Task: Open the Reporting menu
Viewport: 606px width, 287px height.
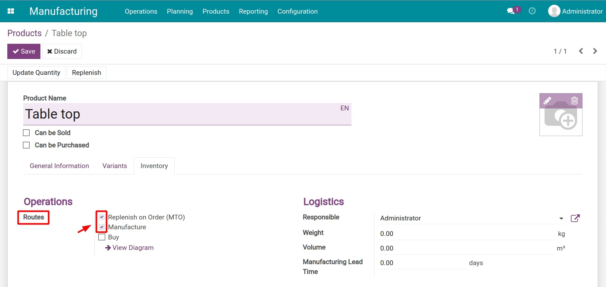Action: point(253,11)
